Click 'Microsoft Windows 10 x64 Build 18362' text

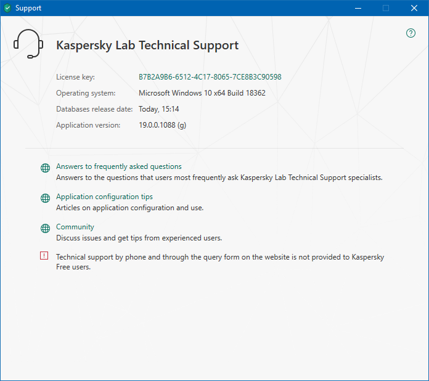coord(202,93)
